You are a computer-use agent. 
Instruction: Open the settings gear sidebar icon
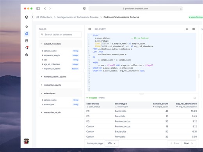27,55
